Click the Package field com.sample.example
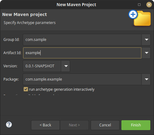 [x=82, y=79]
